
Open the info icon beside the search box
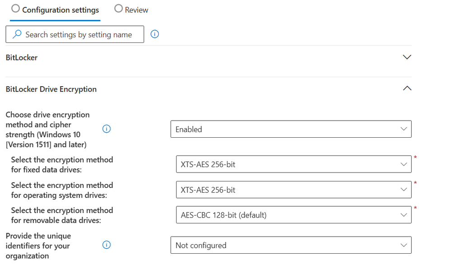155,34
